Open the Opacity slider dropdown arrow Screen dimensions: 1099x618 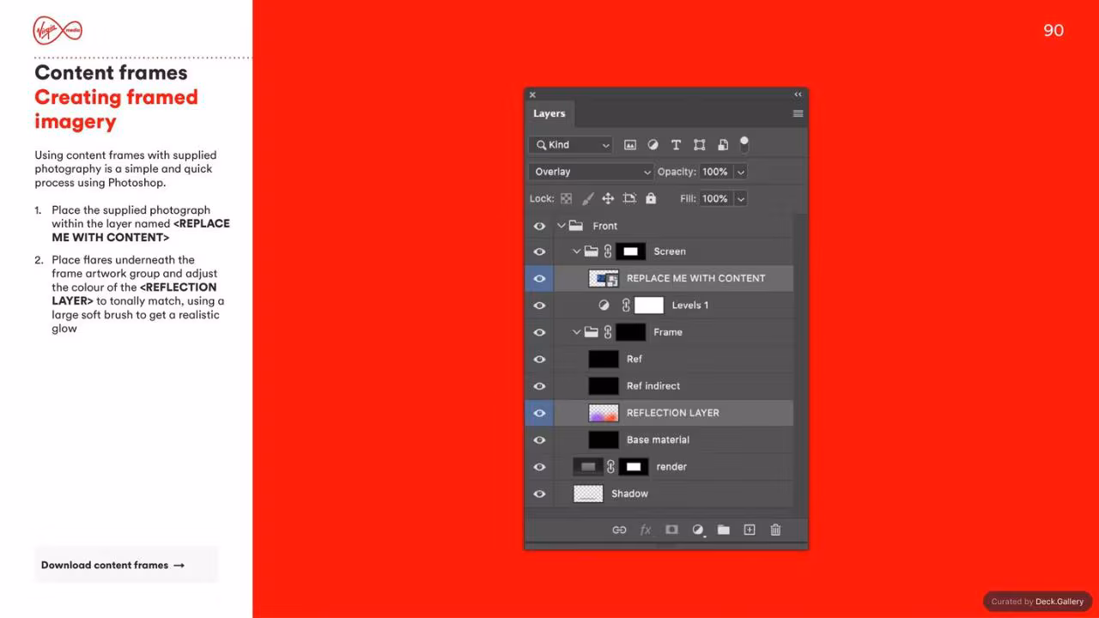pyautogui.click(x=740, y=172)
